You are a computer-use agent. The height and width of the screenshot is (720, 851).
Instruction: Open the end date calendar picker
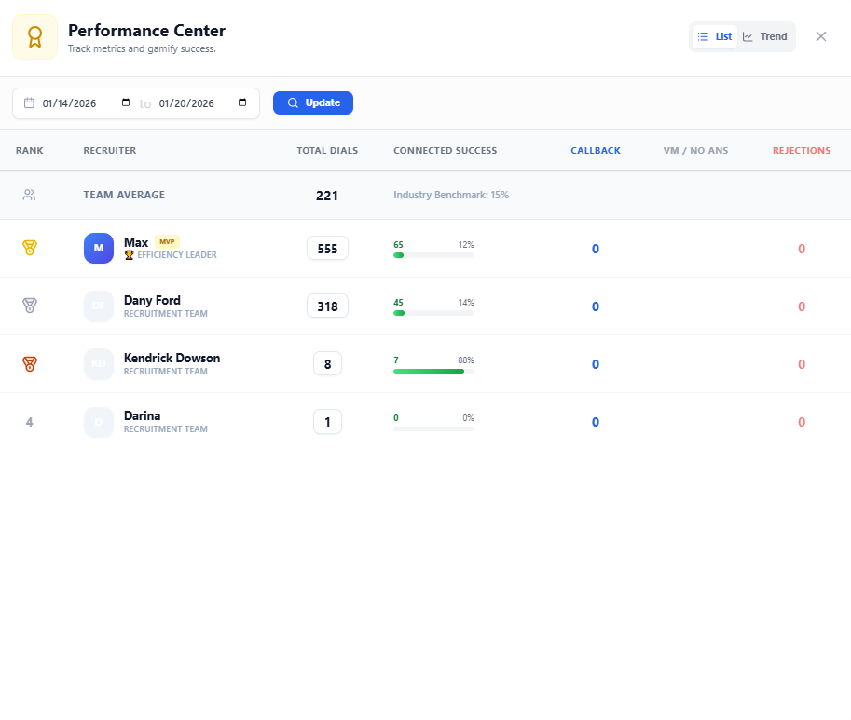point(241,102)
